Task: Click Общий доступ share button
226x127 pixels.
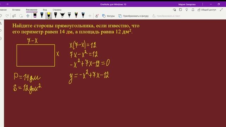Action: click(x=207, y=10)
